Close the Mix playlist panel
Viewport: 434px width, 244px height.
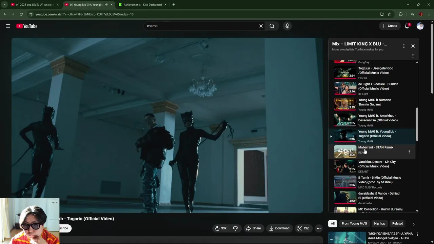click(x=413, y=46)
